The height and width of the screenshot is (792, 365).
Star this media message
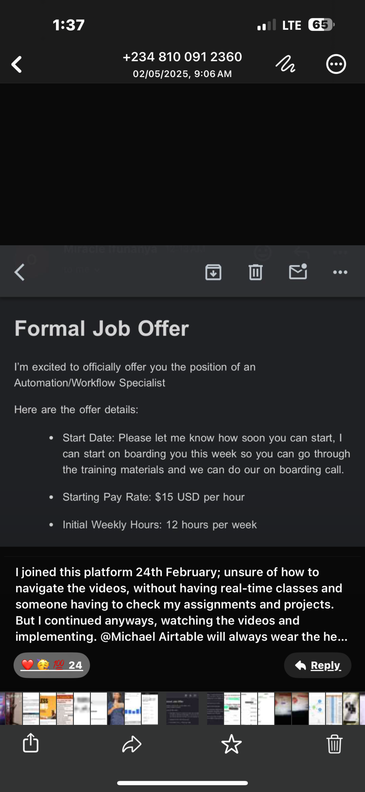pyautogui.click(x=231, y=744)
